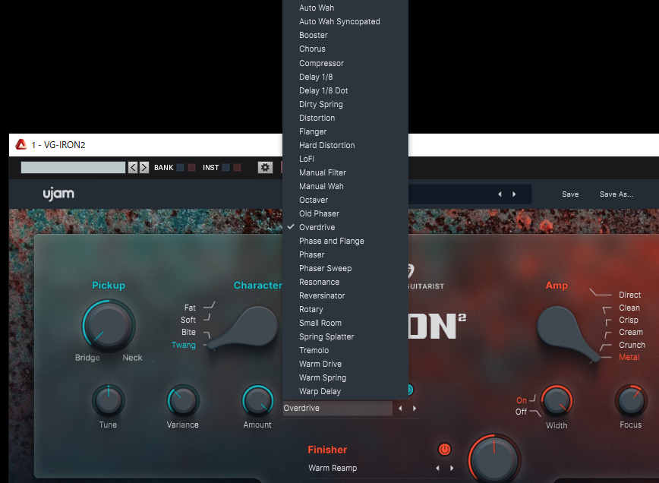Choose Small Room effect
Viewport: 659px width, 483px height.
(x=345, y=323)
